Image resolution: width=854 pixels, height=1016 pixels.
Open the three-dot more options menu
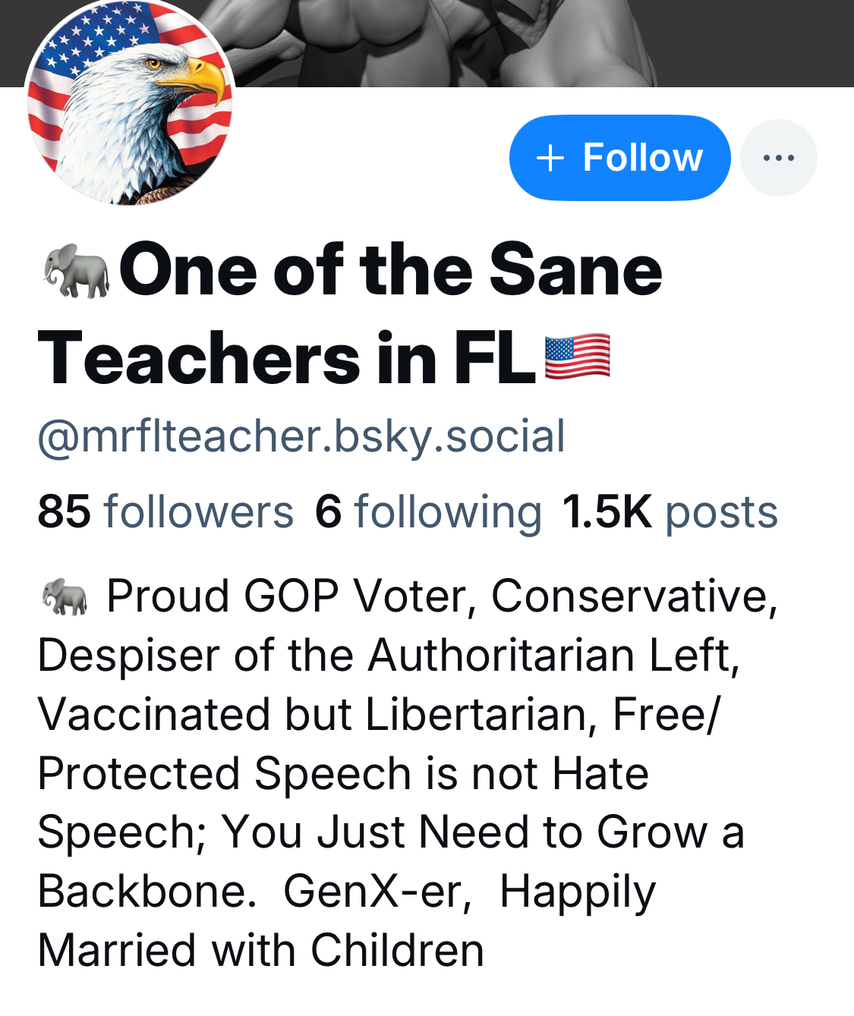click(778, 158)
